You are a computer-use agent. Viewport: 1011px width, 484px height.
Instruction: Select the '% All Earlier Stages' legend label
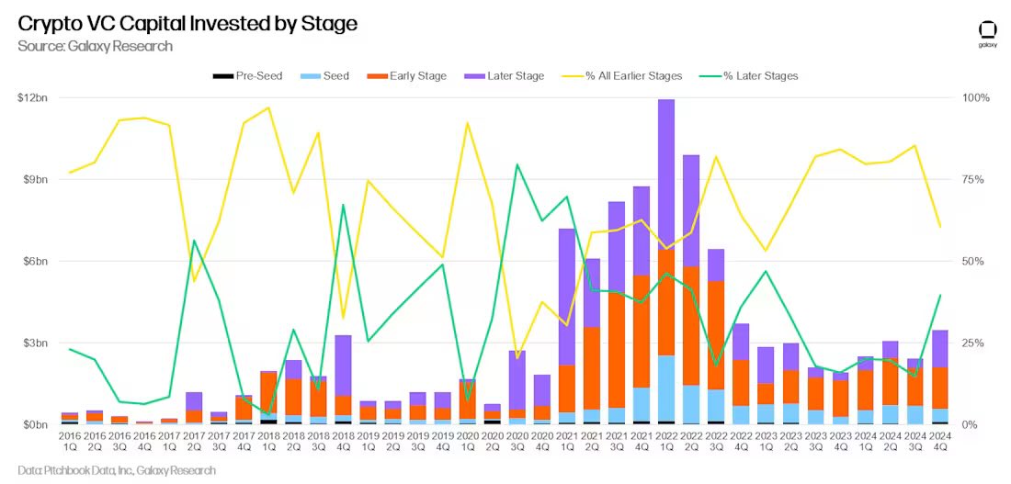pos(633,76)
